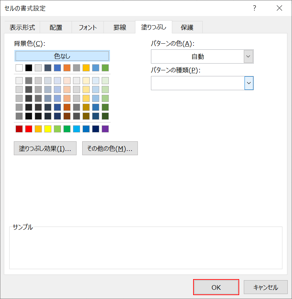292x299 pixels.
Task: Choose the standard blue swatch beside cyan
Action: click(x=86, y=129)
